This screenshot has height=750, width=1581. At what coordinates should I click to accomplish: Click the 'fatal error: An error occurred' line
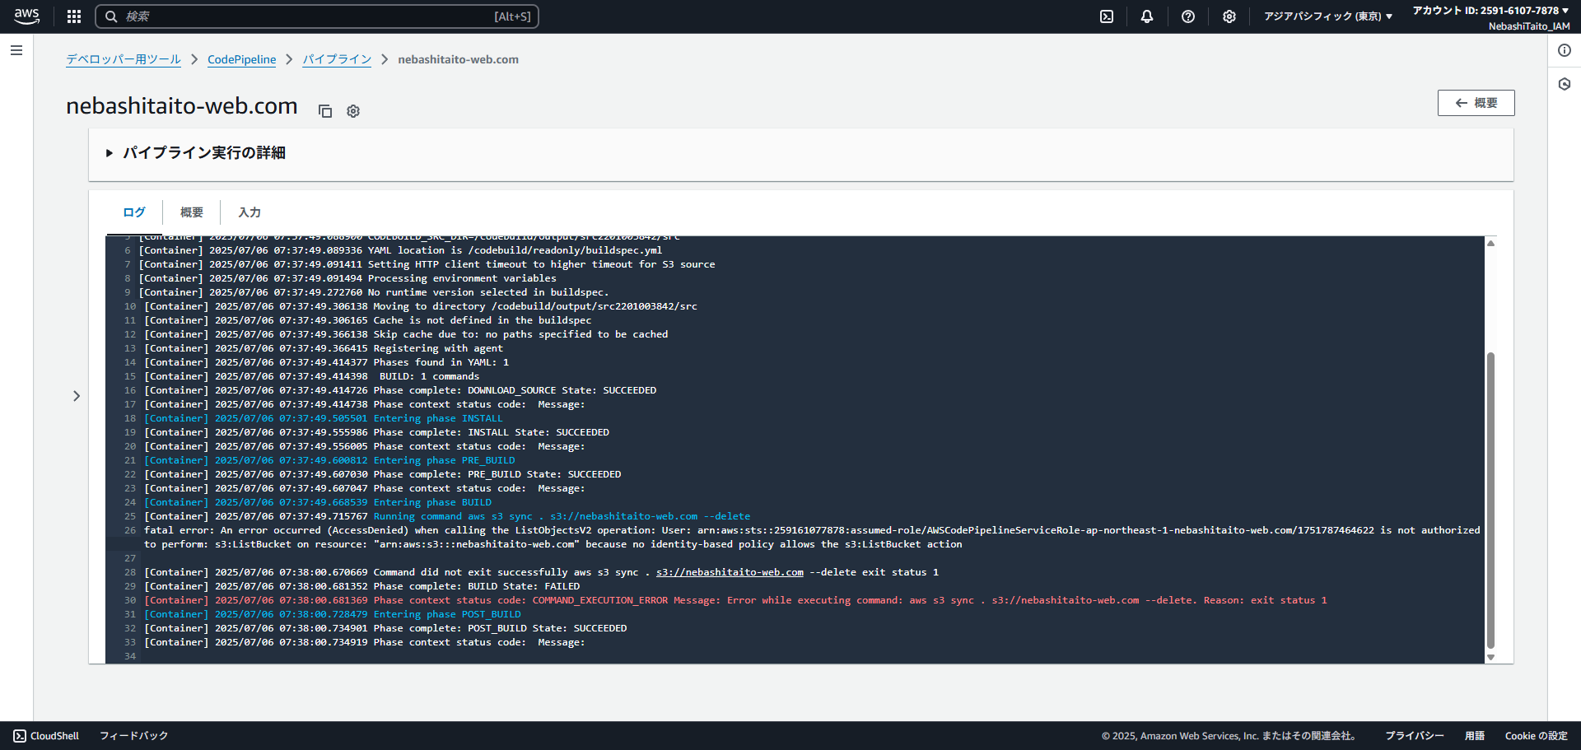pyautogui.click(x=812, y=537)
